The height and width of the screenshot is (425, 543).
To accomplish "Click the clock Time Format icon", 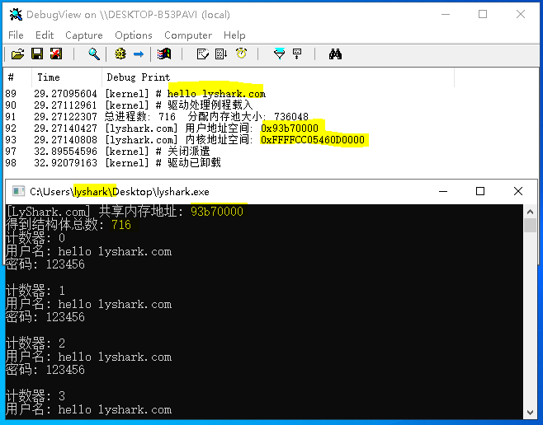I will [241, 54].
